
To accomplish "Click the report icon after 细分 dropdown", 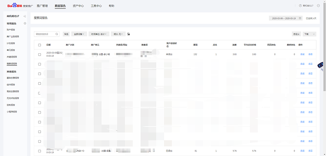I will tap(129, 34).
